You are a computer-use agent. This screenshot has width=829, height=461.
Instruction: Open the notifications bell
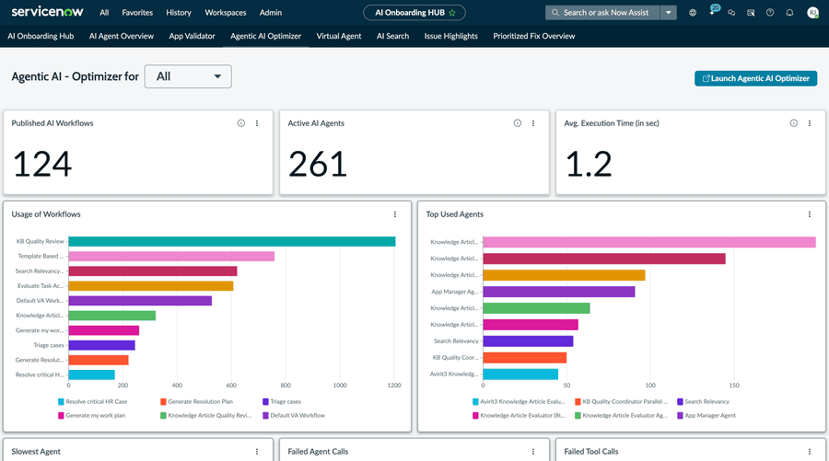tap(789, 13)
